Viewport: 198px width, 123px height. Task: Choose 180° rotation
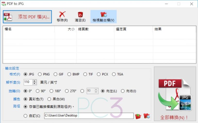(51, 91)
